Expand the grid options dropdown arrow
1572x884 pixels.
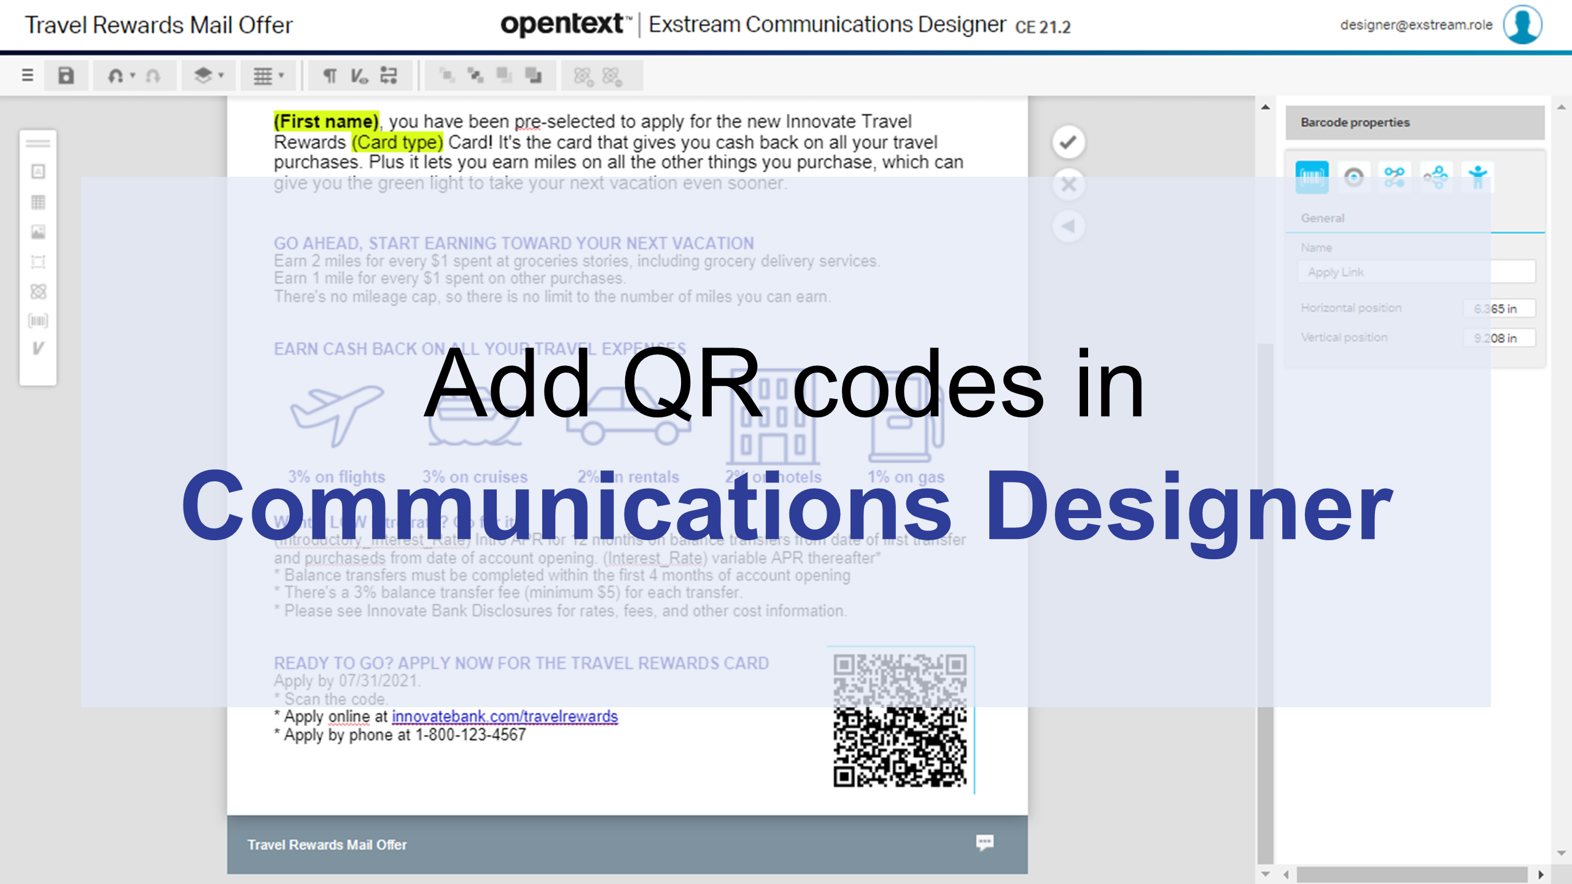[281, 76]
